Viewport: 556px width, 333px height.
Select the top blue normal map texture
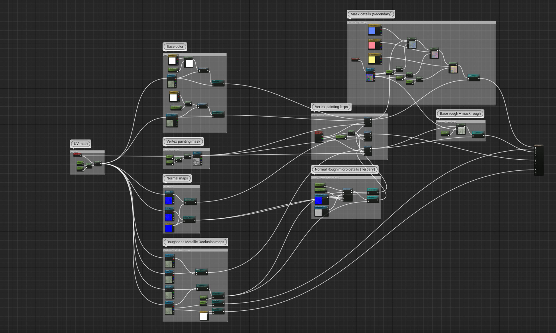169,200
